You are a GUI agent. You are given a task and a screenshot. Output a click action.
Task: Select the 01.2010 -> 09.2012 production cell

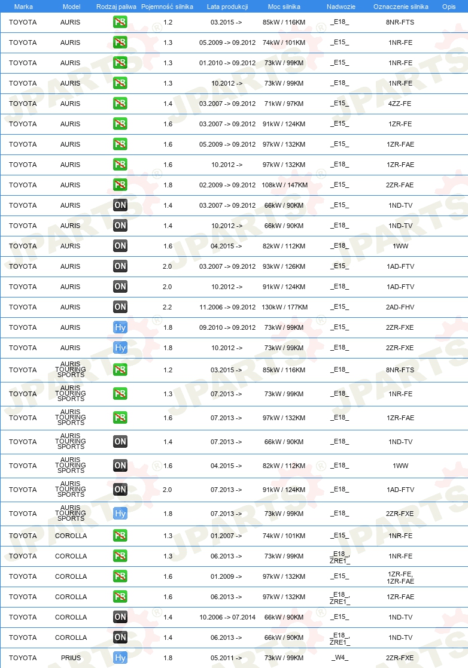227,63
